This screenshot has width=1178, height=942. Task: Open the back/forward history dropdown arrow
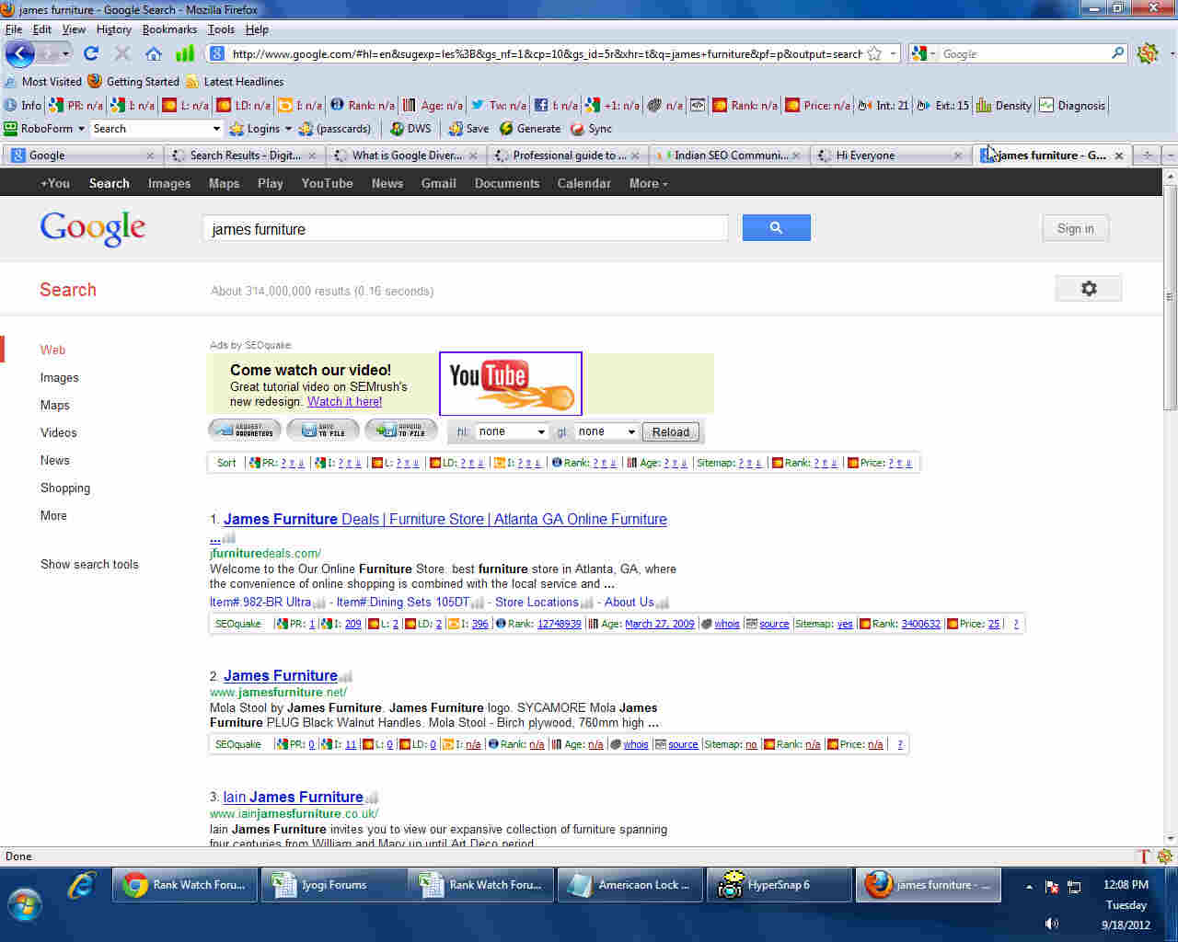[x=65, y=53]
